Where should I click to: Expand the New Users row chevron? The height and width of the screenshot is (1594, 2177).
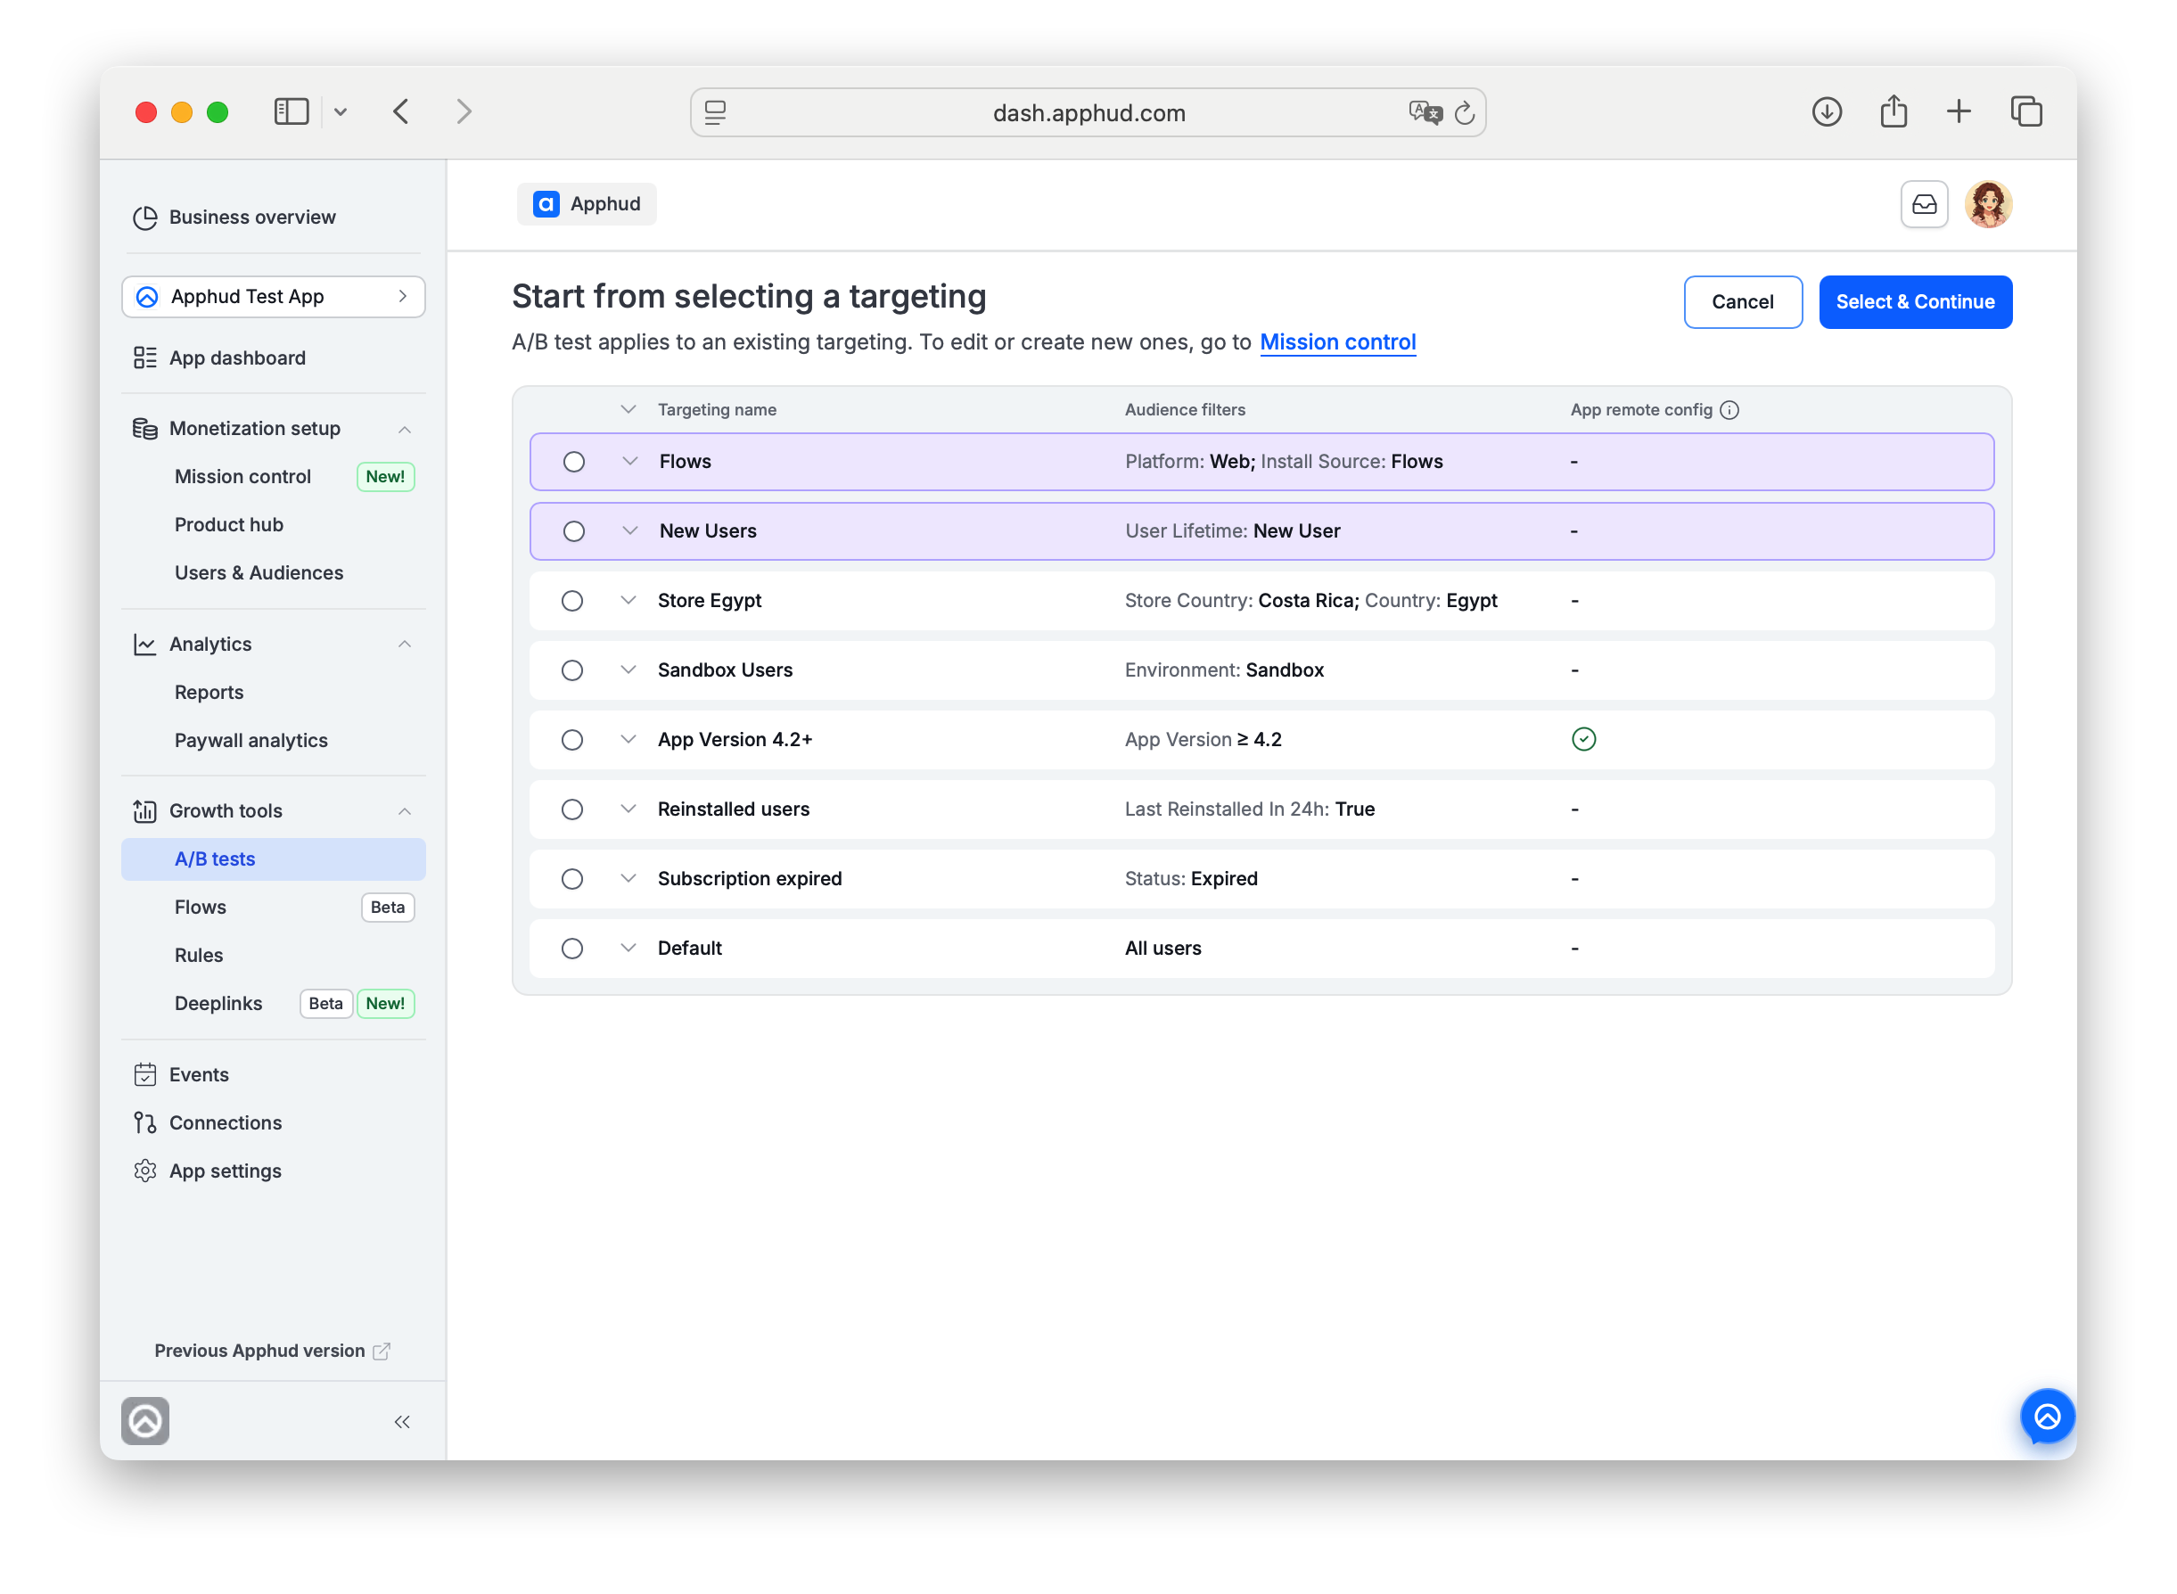pos(630,530)
